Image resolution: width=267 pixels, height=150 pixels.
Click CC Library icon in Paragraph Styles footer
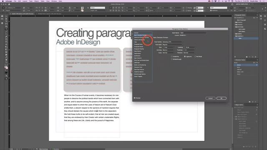tap(235, 57)
